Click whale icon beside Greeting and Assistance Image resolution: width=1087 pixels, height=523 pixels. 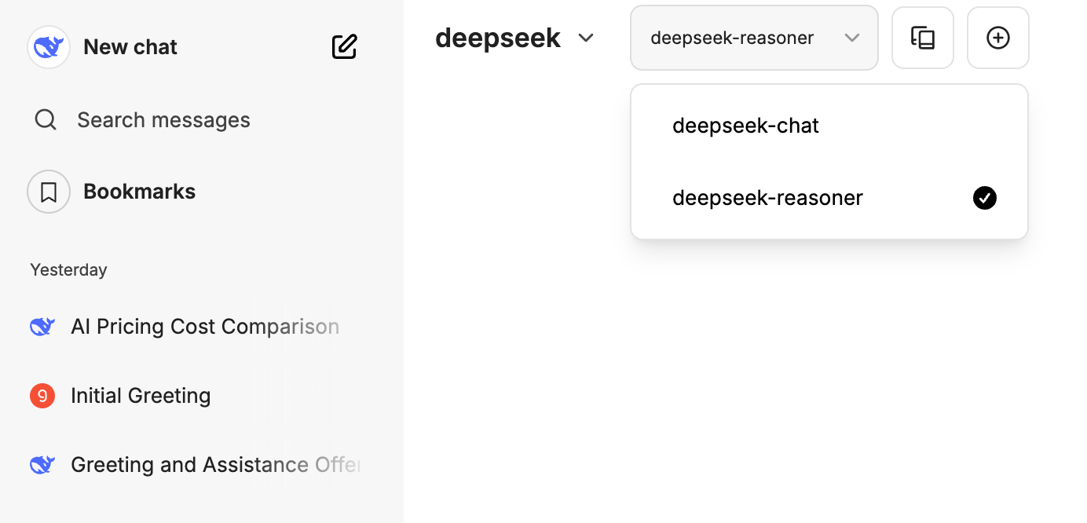point(42,465)
